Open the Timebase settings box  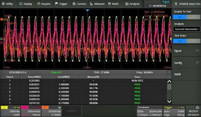pos(149,111)
